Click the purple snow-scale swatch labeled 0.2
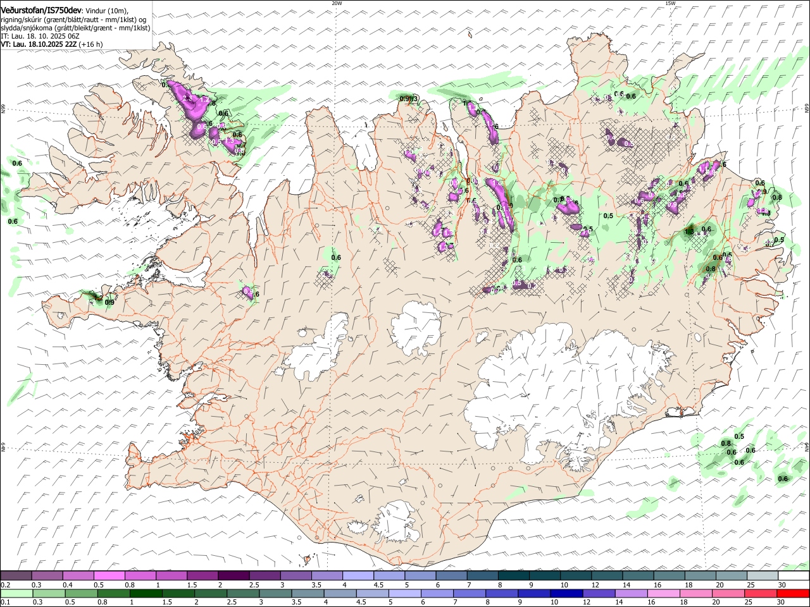Screen dimensions: 810x607 (16, 575)
